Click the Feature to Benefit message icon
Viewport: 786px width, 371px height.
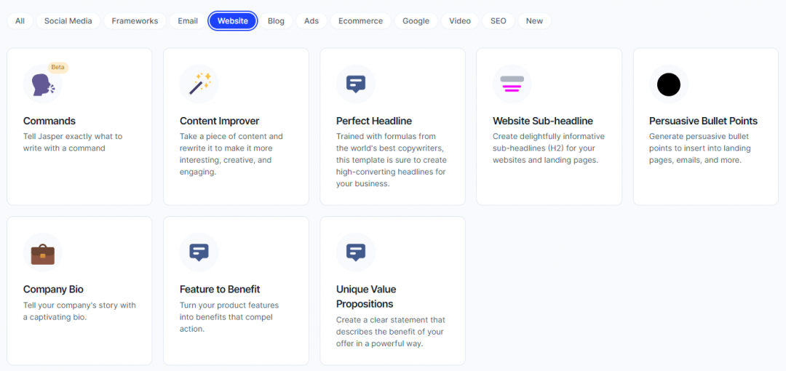199,252
